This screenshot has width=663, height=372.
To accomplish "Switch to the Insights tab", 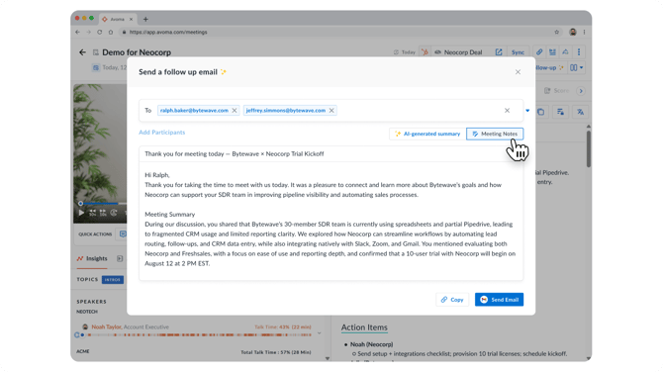I will [x=92, y=258].
